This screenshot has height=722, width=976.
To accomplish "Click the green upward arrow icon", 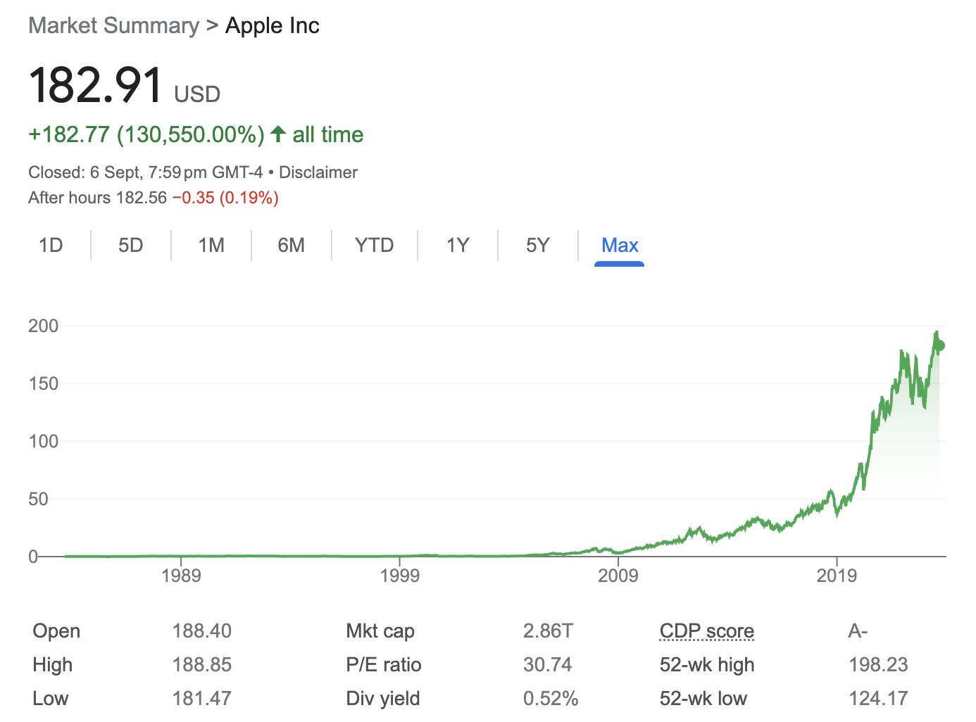I will pyautogui.click(x=278, y=134).
